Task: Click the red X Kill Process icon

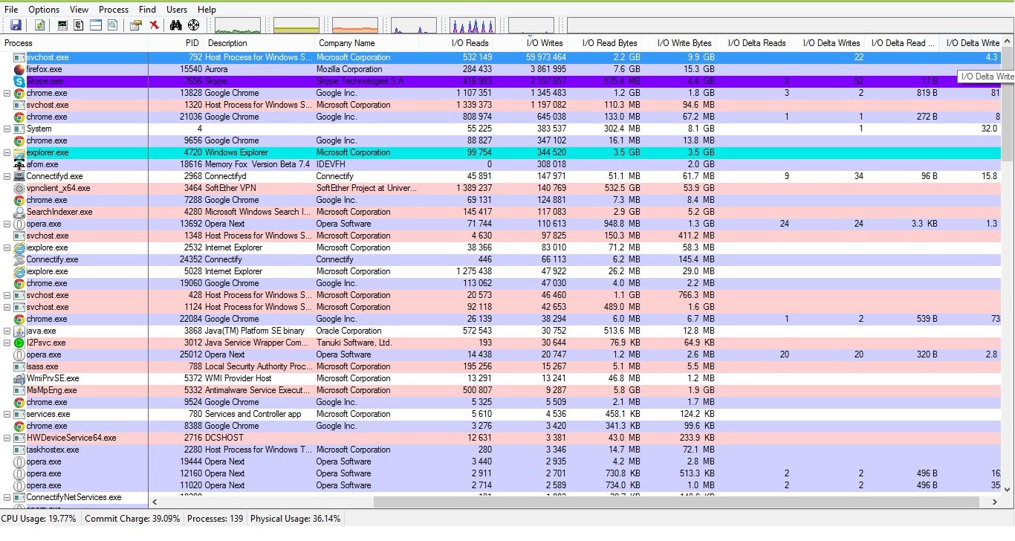Action: tap(154, 25)
